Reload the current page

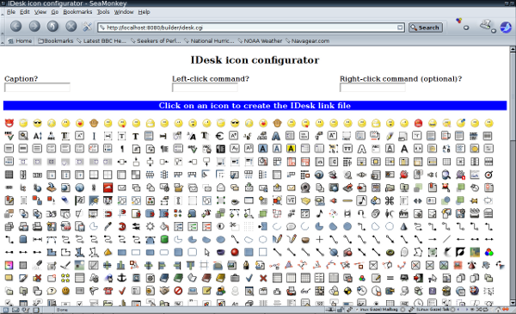[52, 27]
